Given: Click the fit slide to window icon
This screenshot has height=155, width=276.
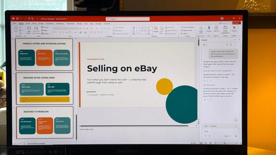Looking at the screenshot, I should click(x=240, y=143).
